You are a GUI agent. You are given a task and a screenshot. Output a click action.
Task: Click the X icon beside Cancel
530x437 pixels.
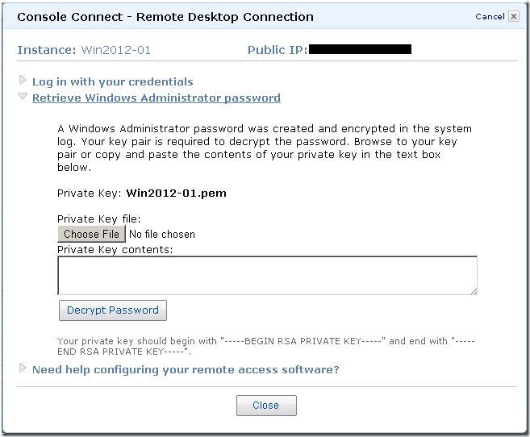pos(513,16)
